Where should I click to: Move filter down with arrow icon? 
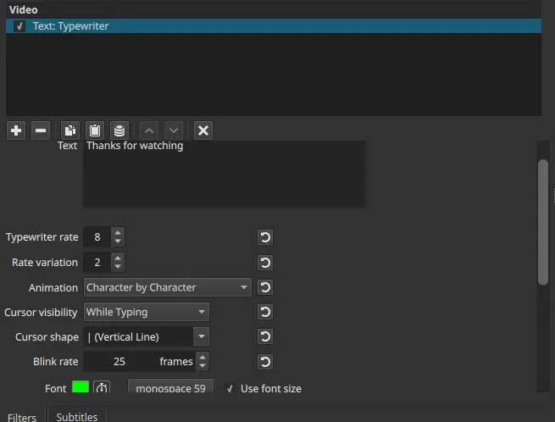click(173, 130)
